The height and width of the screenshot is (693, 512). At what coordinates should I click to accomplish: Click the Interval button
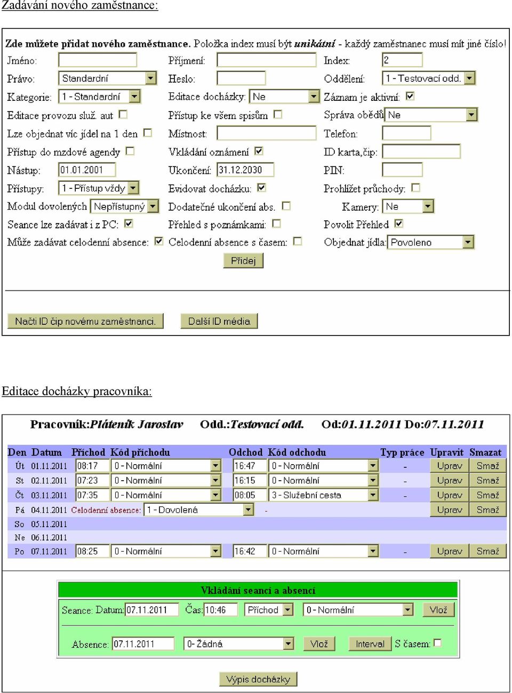point(370,644)
